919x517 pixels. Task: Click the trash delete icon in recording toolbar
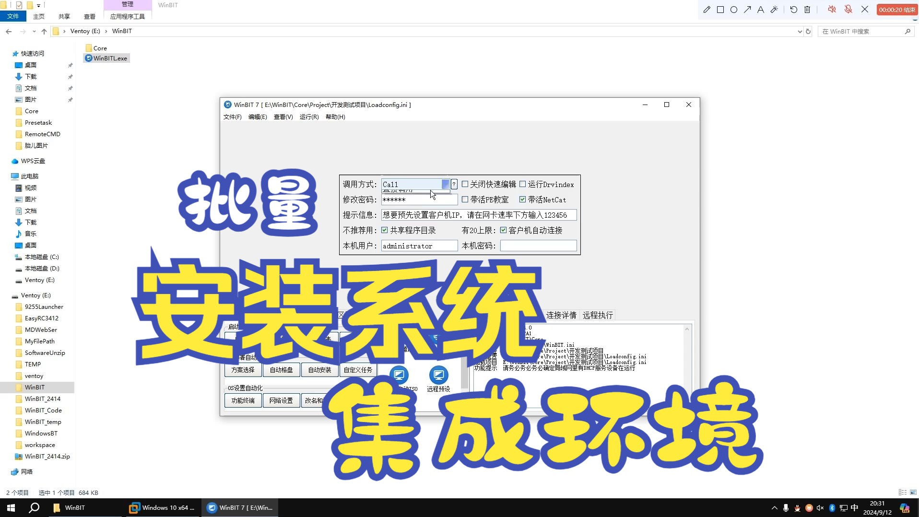point(808,9)
